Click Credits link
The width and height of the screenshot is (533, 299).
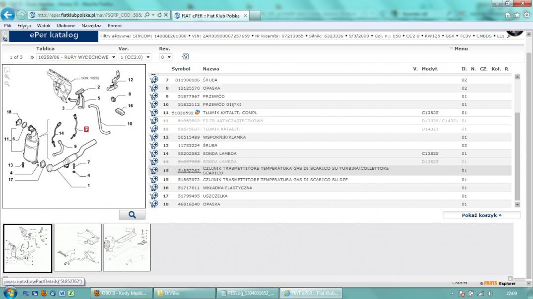point(460,283)
